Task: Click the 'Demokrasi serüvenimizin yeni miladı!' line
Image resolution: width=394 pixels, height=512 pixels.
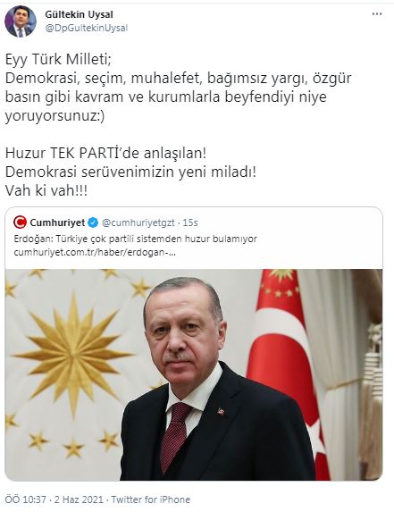Action: 130,172
